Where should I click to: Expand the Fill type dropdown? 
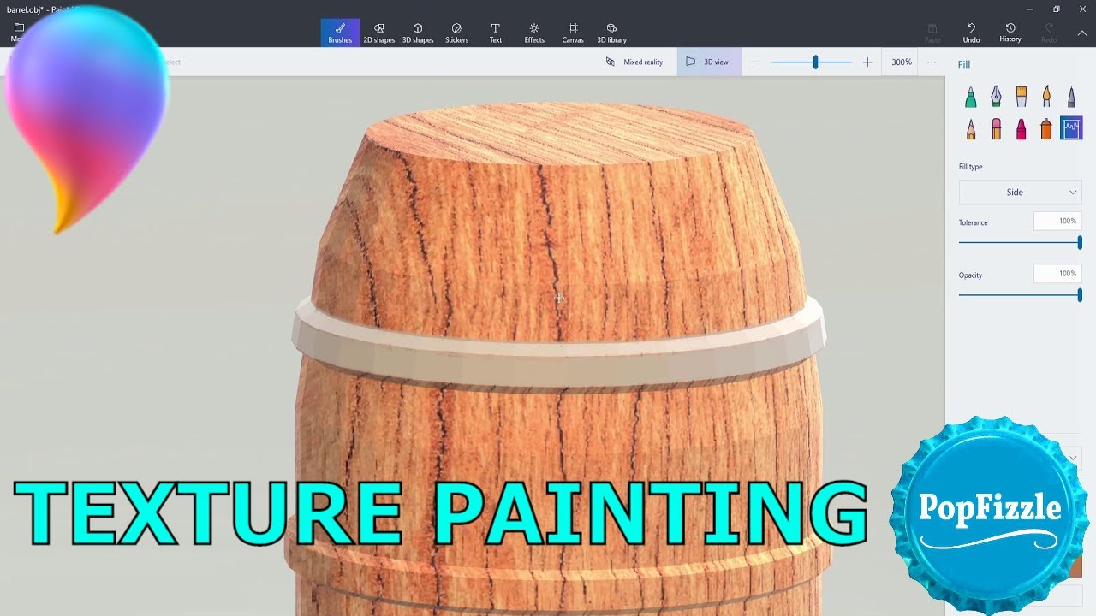(1020, 192)
